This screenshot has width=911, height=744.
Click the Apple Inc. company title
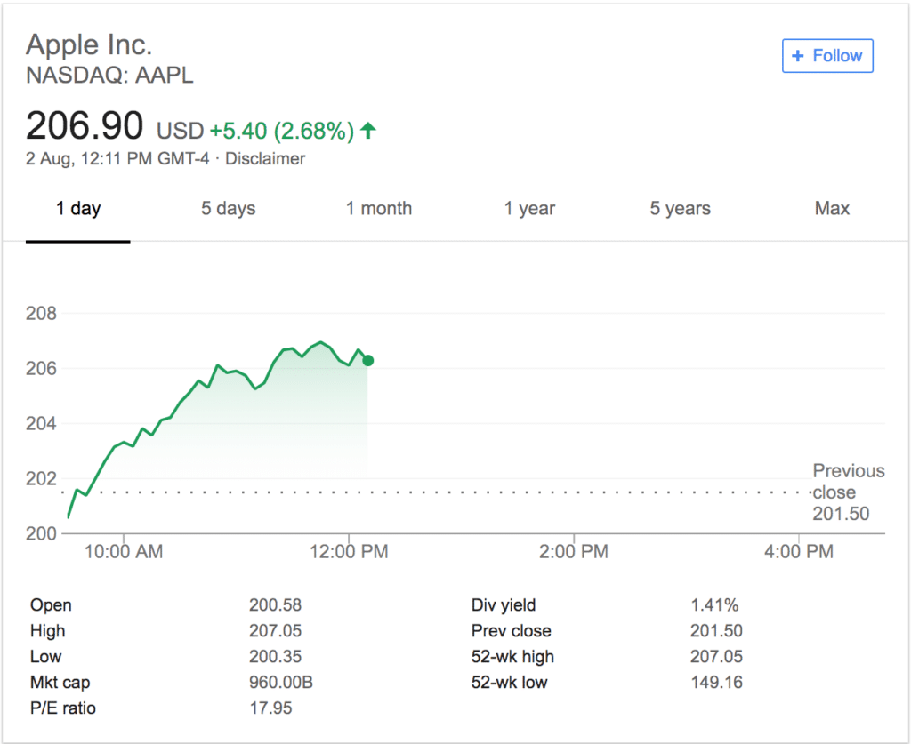89,44
